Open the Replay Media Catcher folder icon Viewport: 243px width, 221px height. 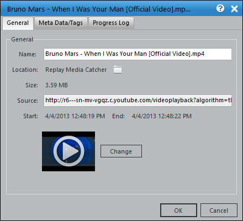tap(118, 70)
